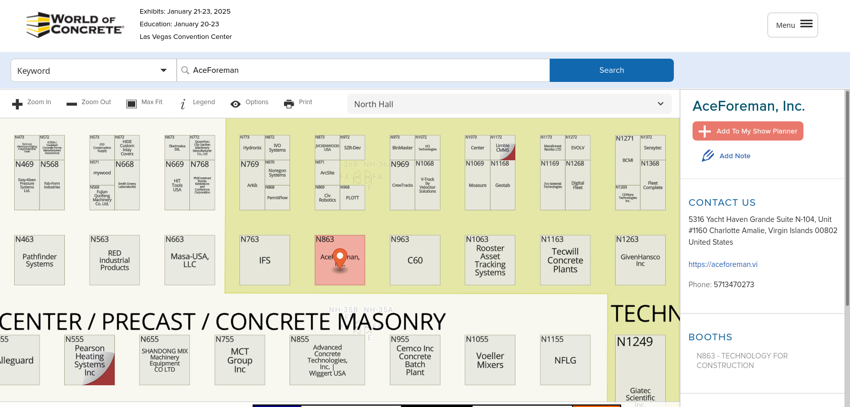Viewport: 850px width, 407px height.
Task: Select booth N568 Fab-Form Industries
Action: [x=52, y=185]
